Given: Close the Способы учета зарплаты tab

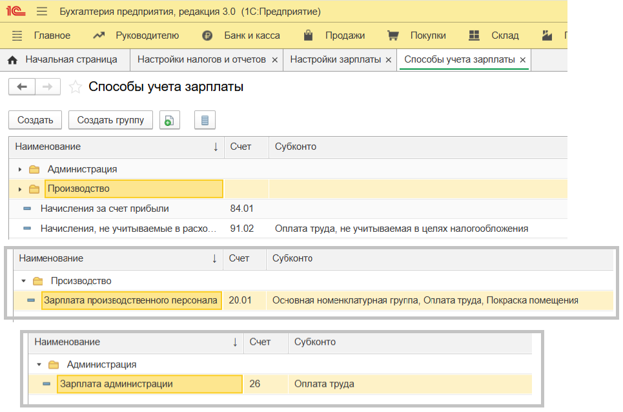Looking at the screenshot, I should [x=523, y=60].
